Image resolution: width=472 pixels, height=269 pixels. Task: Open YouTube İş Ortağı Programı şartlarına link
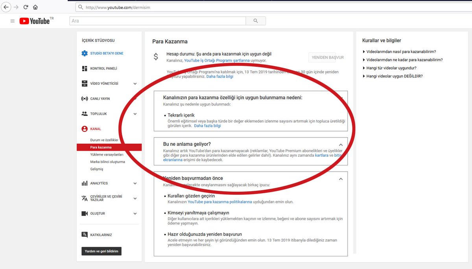(217, 60)
